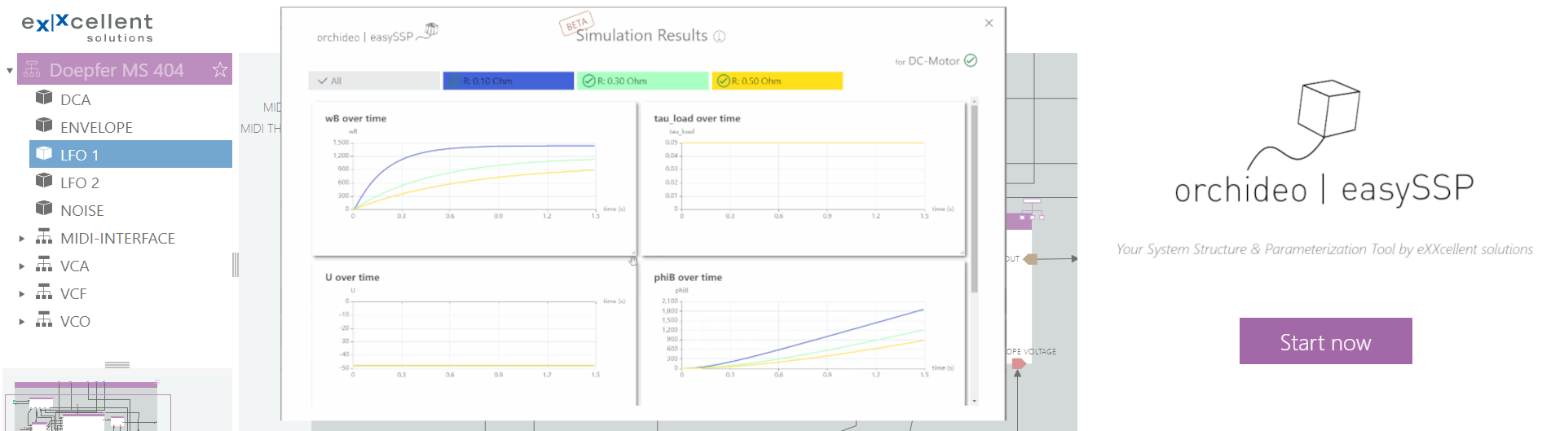This screenshot has height=431, width=1564.
Task: Select LFO 2 in the component tree
Action: (80, 183)
